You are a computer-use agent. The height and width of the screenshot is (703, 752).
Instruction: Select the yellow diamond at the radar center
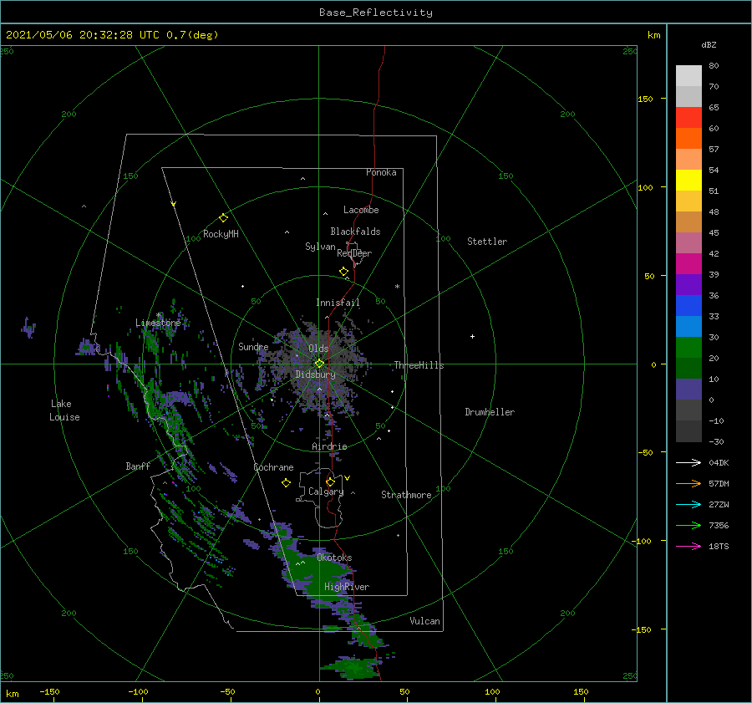click(319, 364)
